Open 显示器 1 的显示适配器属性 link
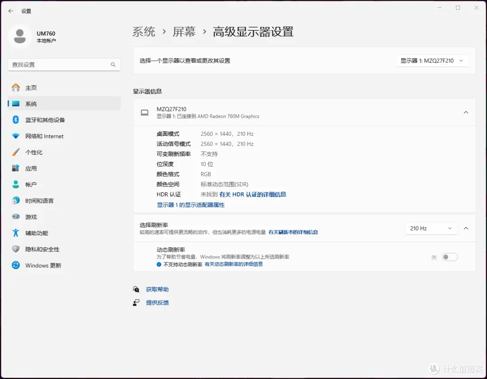This screenshot has width=487, height=379. [x=191, y=205]
